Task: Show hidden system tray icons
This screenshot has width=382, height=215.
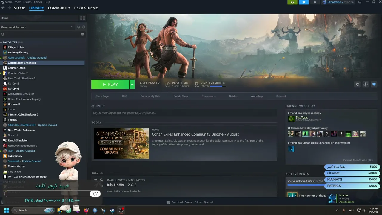Action: [338, 210]
